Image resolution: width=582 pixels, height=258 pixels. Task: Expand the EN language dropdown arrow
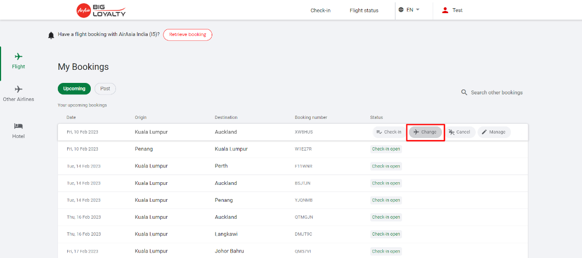point(418,10)
